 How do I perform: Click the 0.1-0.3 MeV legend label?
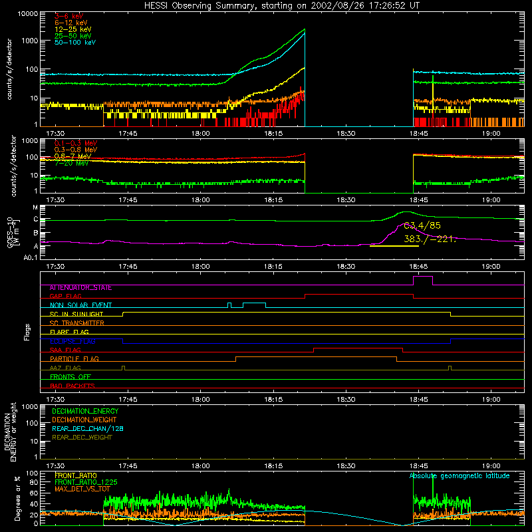76,143
